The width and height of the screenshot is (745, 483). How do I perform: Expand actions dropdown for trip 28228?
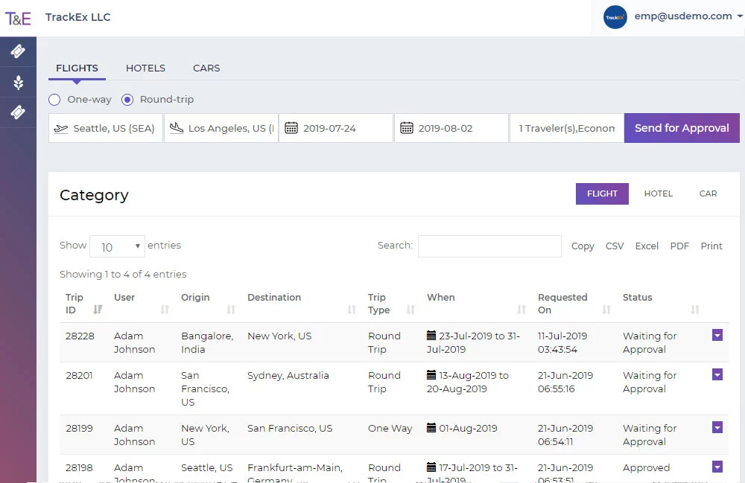(x=717, y=335)
